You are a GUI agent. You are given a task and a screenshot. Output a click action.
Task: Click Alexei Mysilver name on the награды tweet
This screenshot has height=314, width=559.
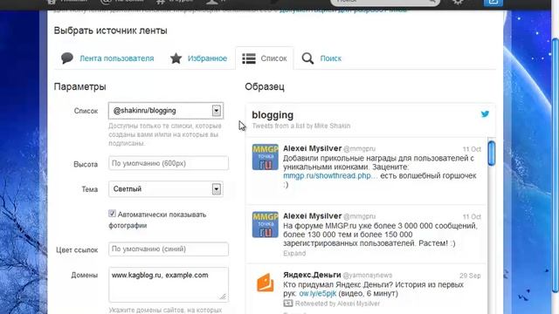point(313,148)
